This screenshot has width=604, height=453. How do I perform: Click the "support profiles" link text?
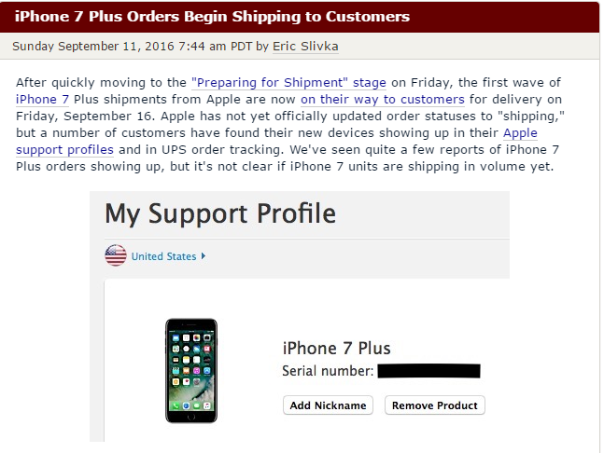coord(64,150)
